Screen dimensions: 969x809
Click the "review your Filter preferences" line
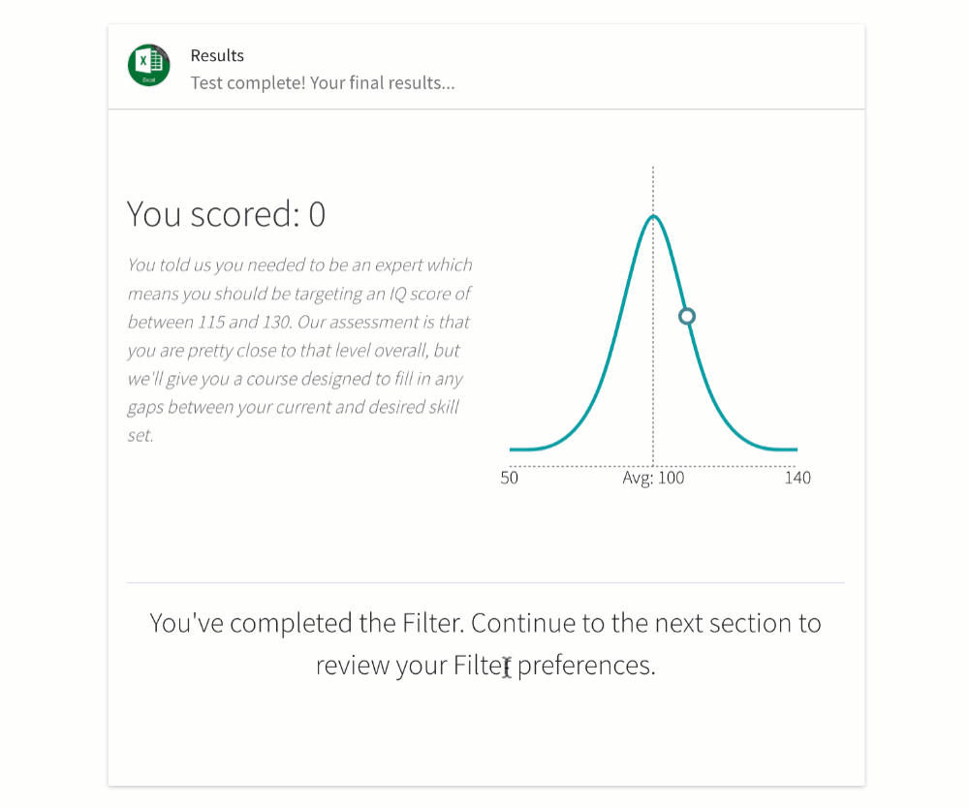point(485,666)
